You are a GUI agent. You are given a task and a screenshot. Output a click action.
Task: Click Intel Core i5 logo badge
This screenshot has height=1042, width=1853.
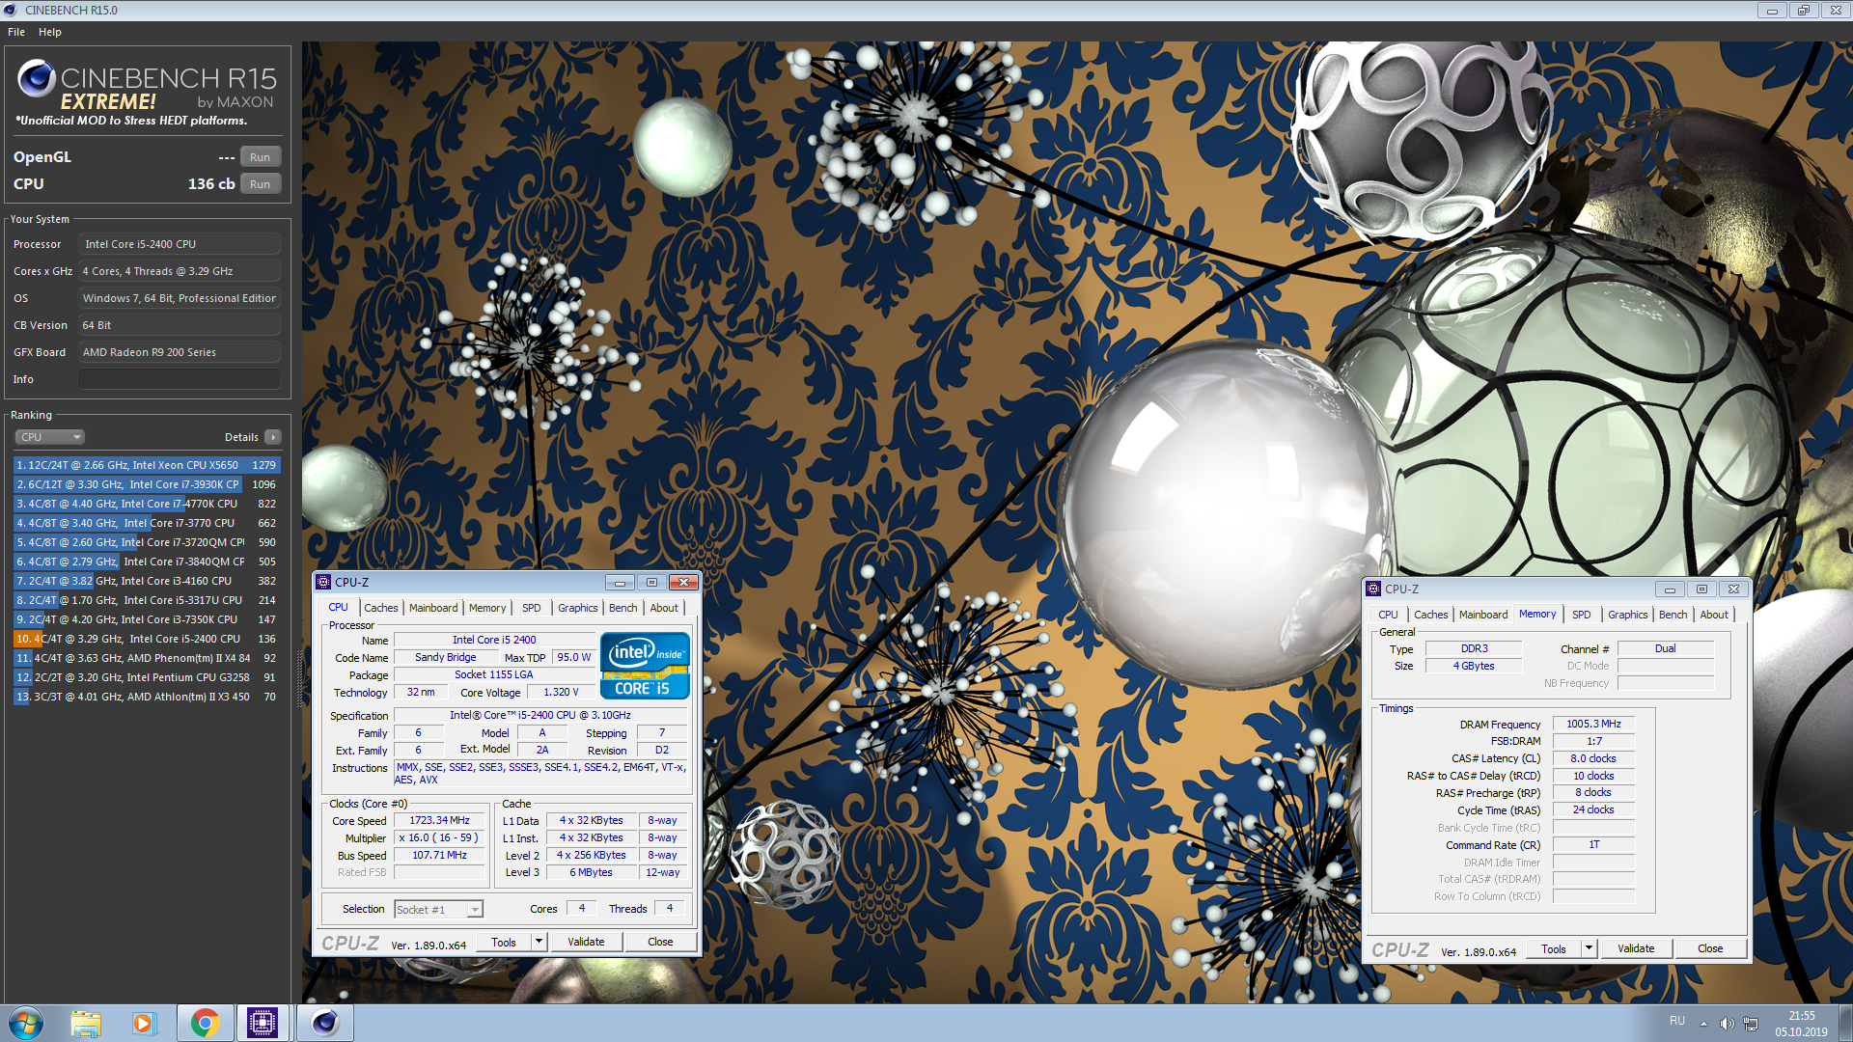tap(645, 665)
